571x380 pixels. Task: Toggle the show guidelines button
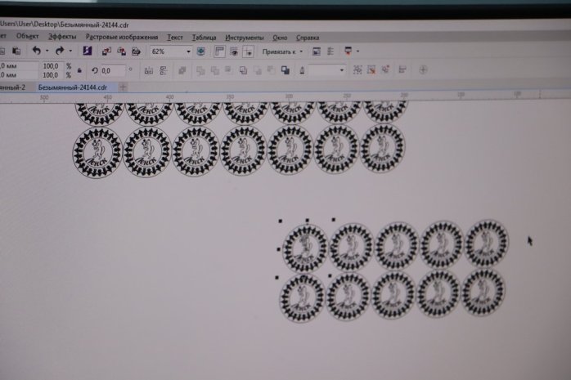pyautogui.click(x=248, y=52)
